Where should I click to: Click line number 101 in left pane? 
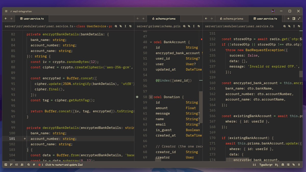click(x=12, y=139)
